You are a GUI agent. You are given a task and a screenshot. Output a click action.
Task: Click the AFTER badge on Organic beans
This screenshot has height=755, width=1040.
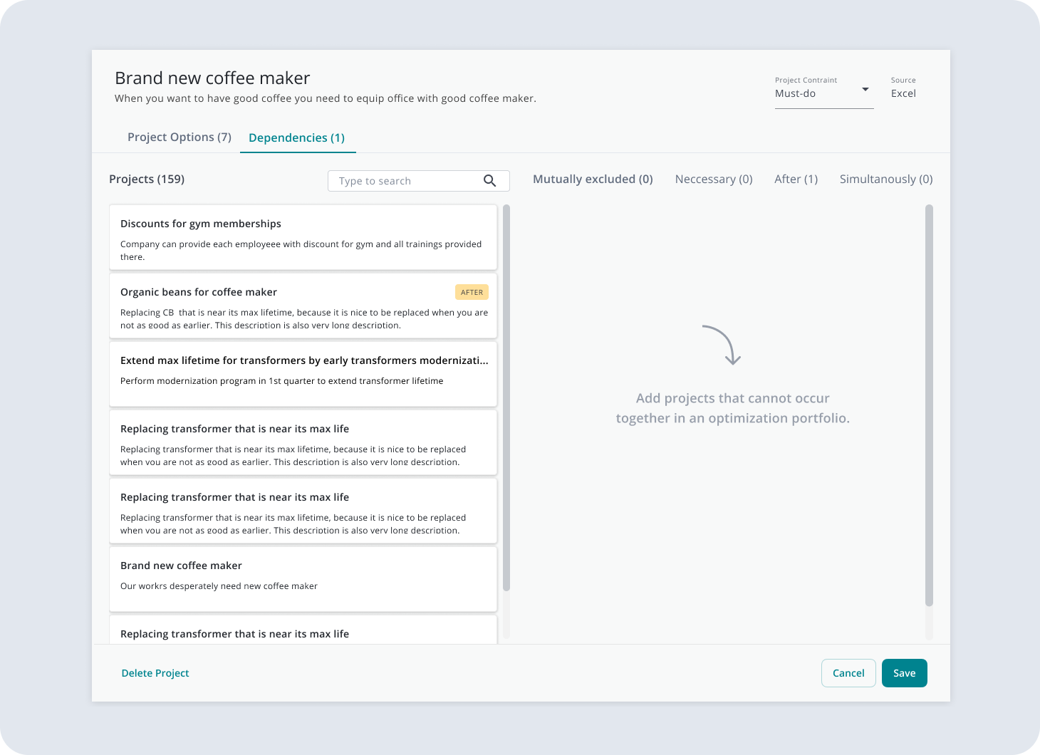(x=472, y=292)
